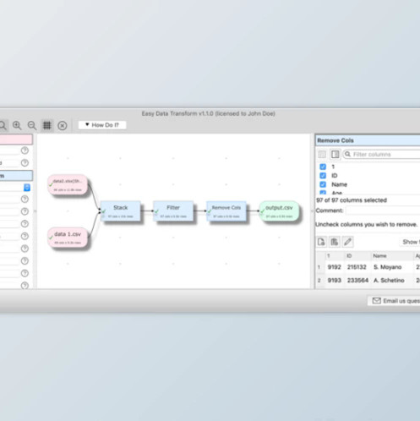Click the Uncheck columns you wish to remove text
This screenshot has height=421, width=420.
(366, 225)
